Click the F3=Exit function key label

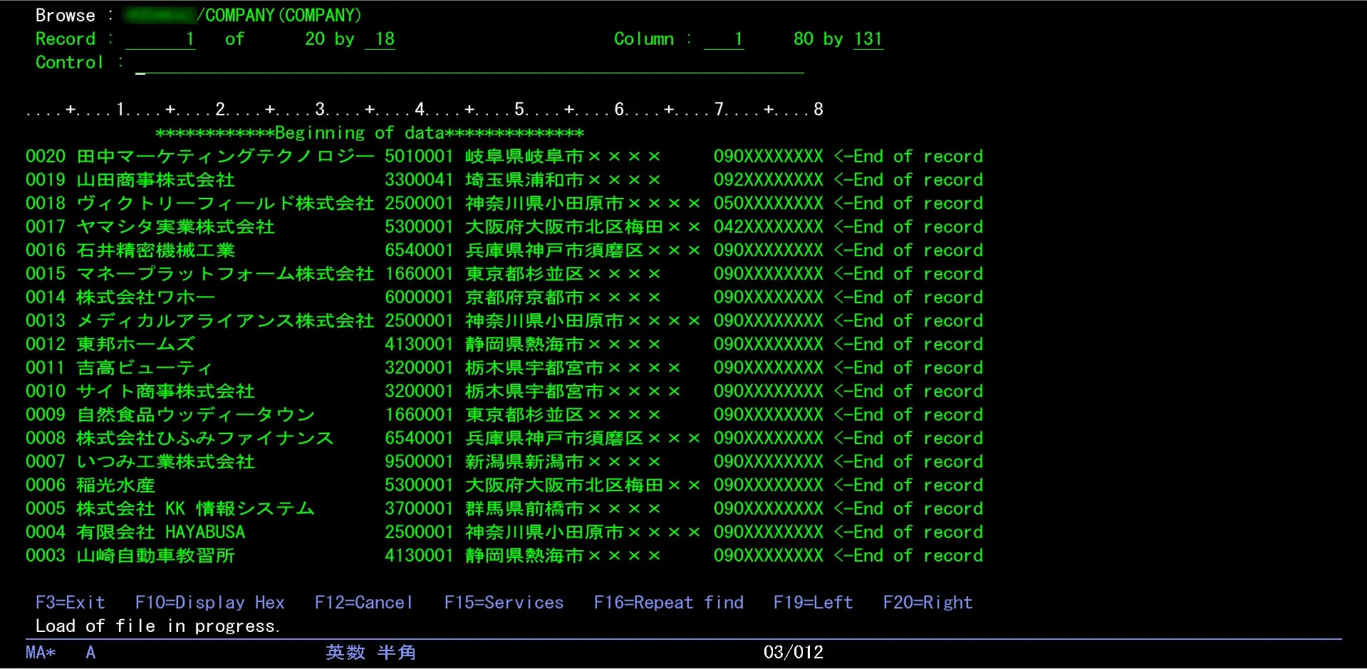[71, 602]
